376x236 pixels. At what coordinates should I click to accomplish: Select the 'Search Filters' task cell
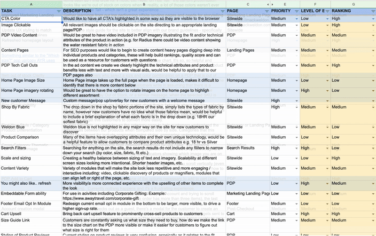click(31, 150)
